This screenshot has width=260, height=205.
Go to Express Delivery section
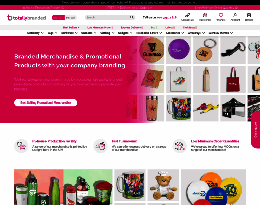[x=132, y=27]
